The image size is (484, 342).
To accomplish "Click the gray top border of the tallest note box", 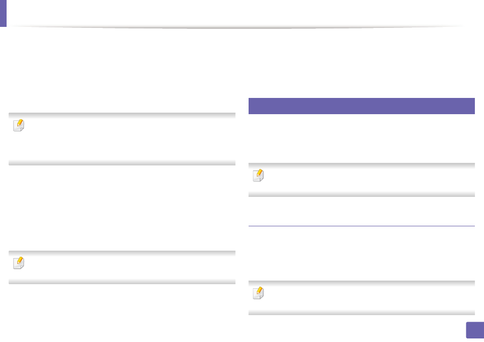I will click(x=122, y=116).
